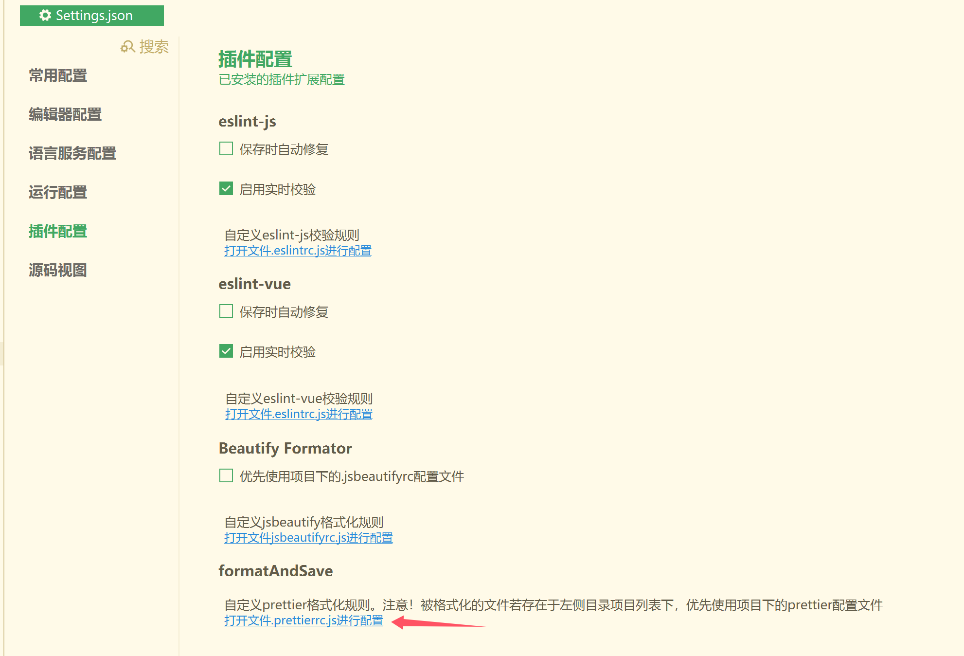Enable eslint-js 保存时自动修复 checkbox
Image resolution: width=964 pixels, height=656 pixels.
[226, 148]
